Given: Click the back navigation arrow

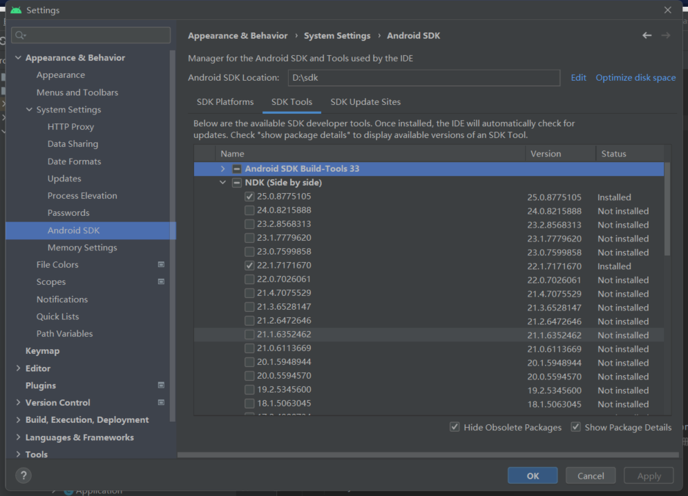Looking at the screenshot, I should (x=647, y=35).
